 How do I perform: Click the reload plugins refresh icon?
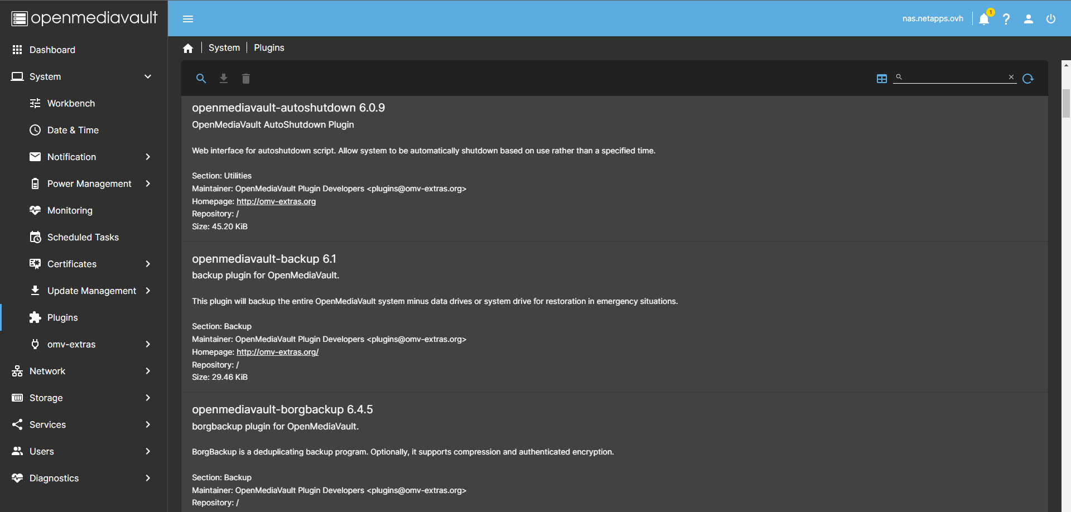pos(1028,79)
